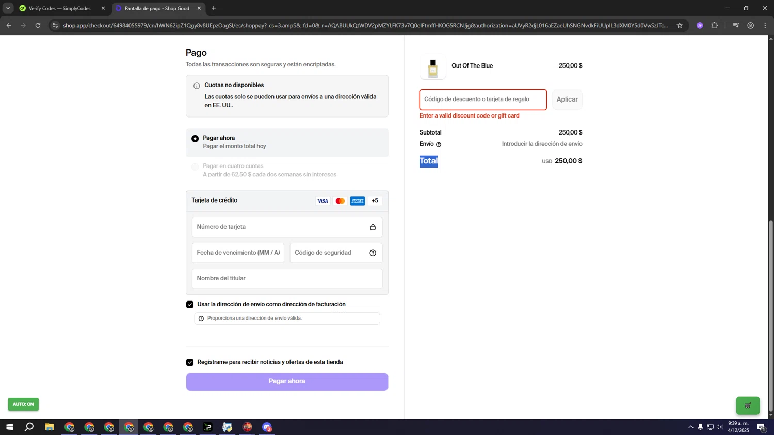
Task: Click the lock icon in card number field
Action: 373,227
